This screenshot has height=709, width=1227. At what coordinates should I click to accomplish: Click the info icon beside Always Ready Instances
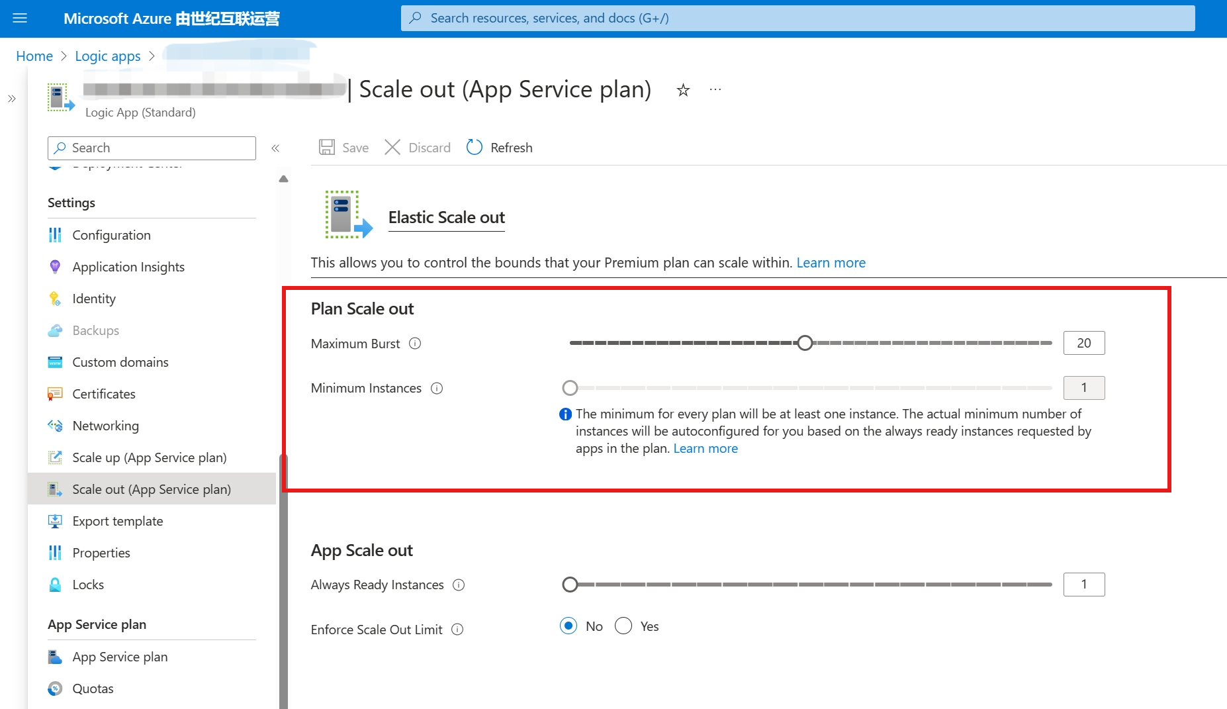459,585
